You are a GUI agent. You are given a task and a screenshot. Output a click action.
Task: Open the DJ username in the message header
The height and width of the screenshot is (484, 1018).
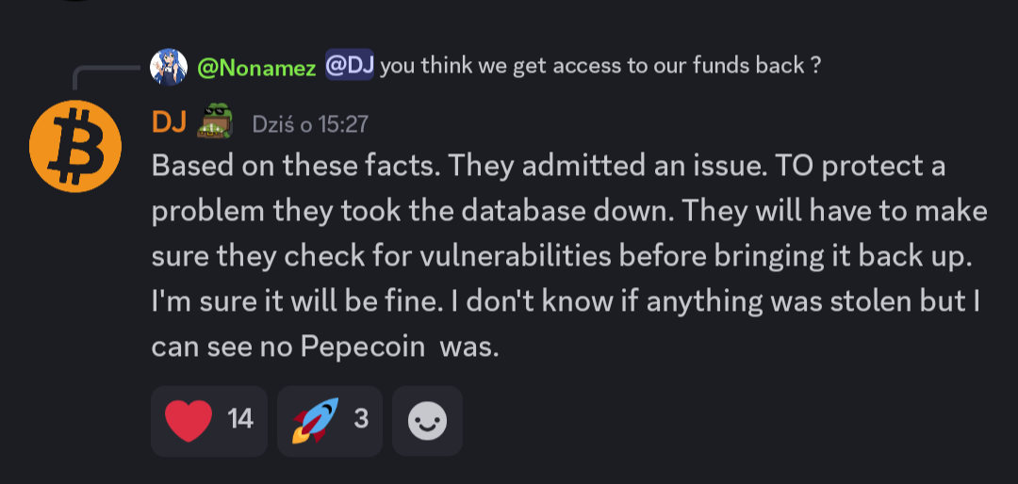169,122
